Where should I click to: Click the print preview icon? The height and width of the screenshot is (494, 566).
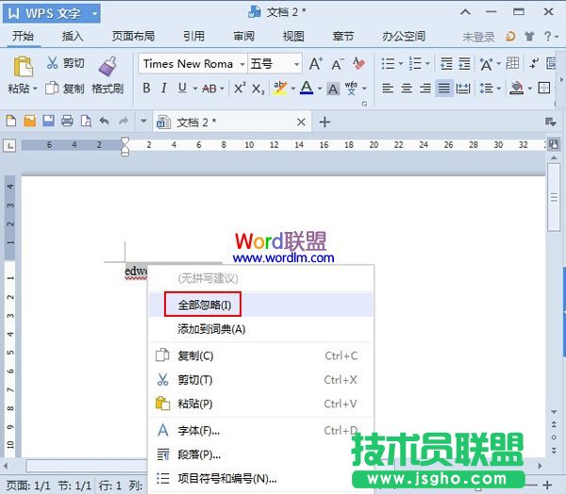coord(86,121)
